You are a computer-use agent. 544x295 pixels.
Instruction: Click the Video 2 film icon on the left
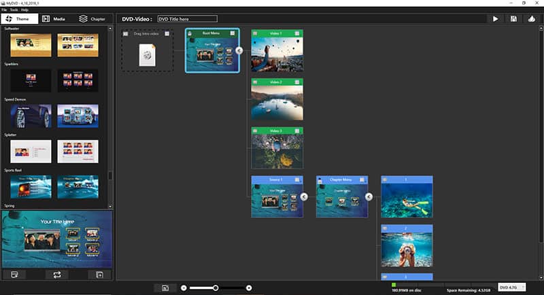[x=255, y=82]
